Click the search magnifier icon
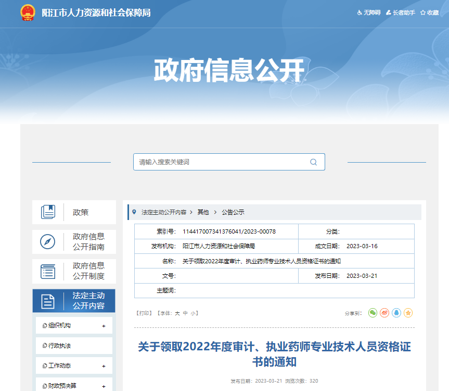449x391 pixels. pos(313,162)
